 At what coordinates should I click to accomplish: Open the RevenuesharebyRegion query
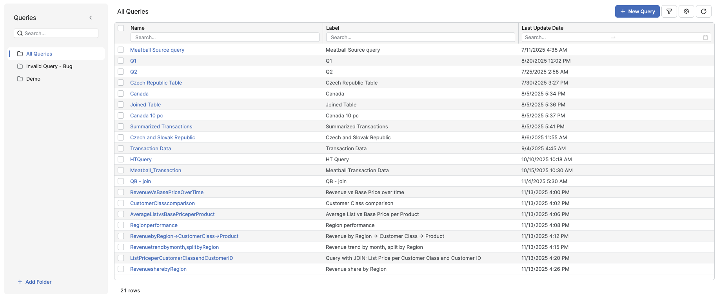click(x=158, y=269)
